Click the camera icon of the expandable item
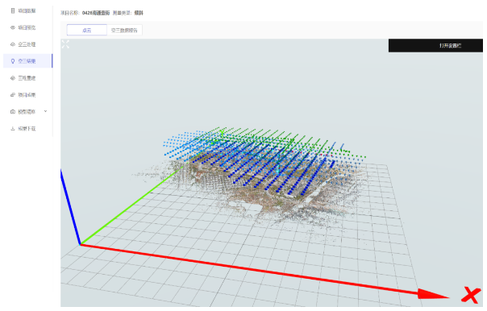 pos(13,112)
